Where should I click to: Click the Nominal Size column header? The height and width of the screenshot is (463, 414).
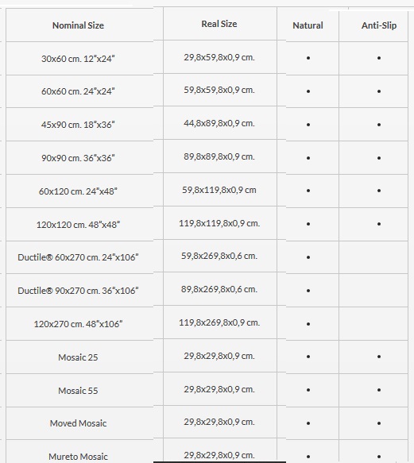pos(78,25)
